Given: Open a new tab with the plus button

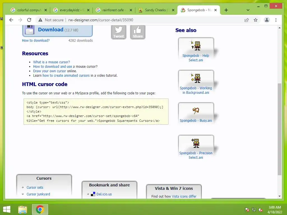Looking at the screenshot, I should 226,10.
